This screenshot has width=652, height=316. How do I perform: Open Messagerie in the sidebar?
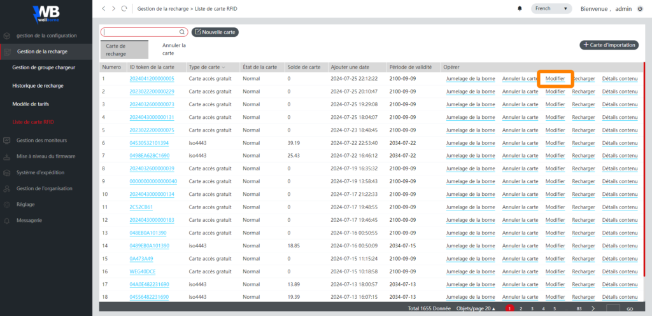click(29, 220)
